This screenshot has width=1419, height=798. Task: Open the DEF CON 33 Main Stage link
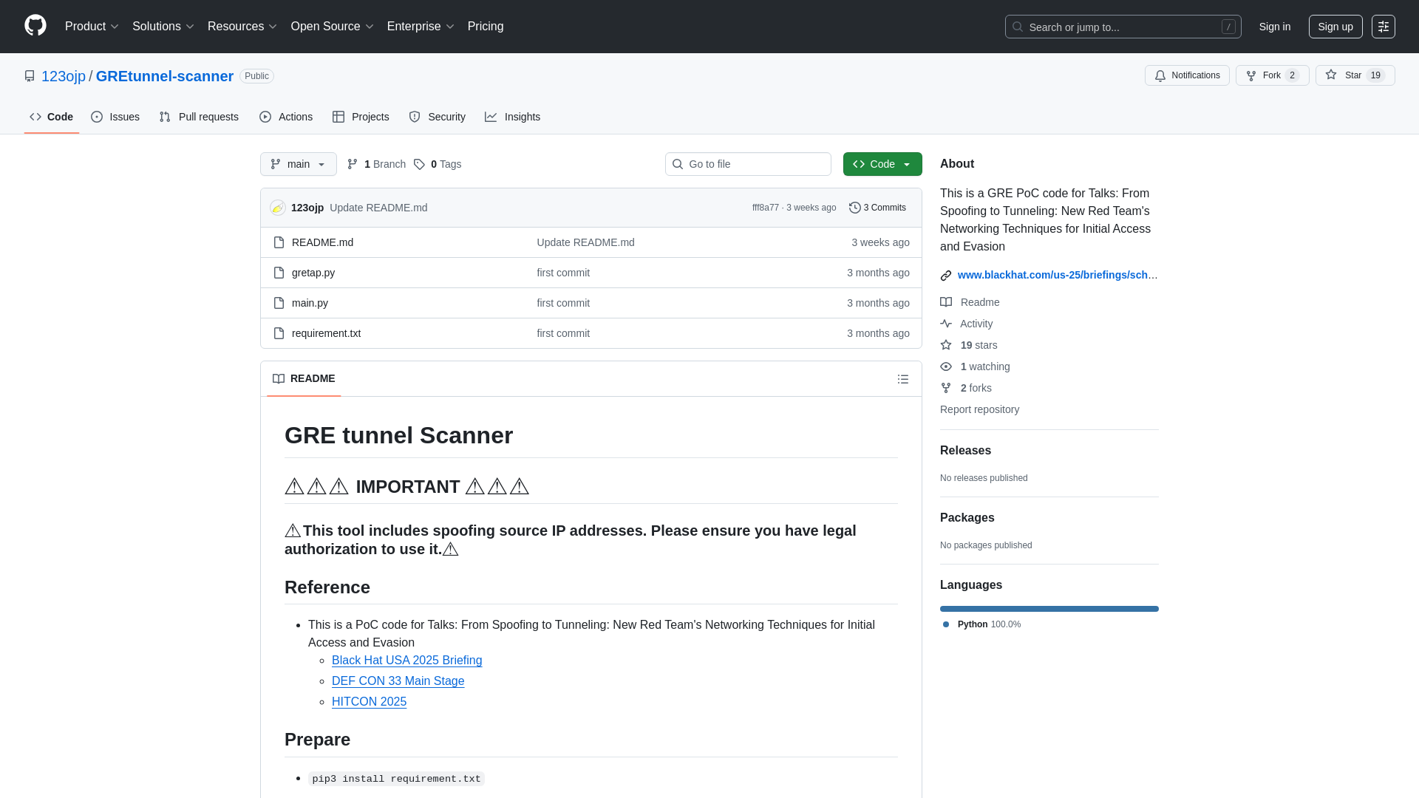398,681
